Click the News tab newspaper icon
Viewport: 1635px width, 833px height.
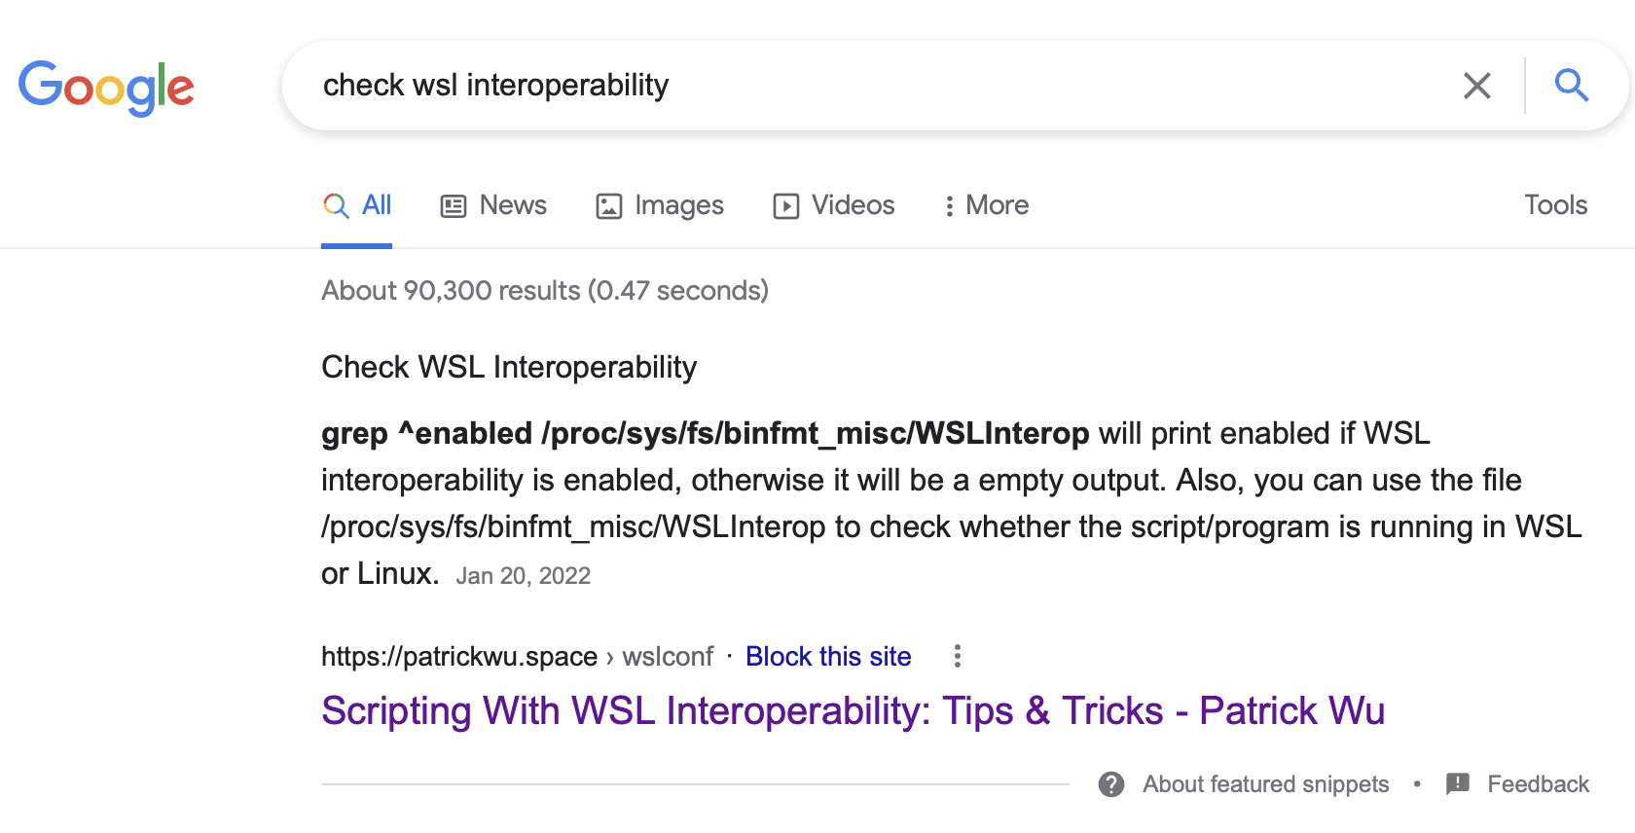pyautogui.click(x=454, y=206)
